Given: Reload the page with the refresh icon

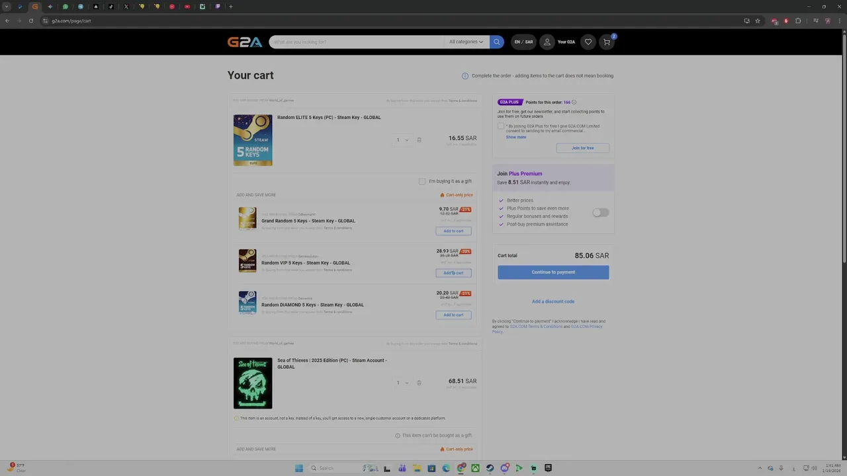Looking at the screenshot, I should (30, 20).
